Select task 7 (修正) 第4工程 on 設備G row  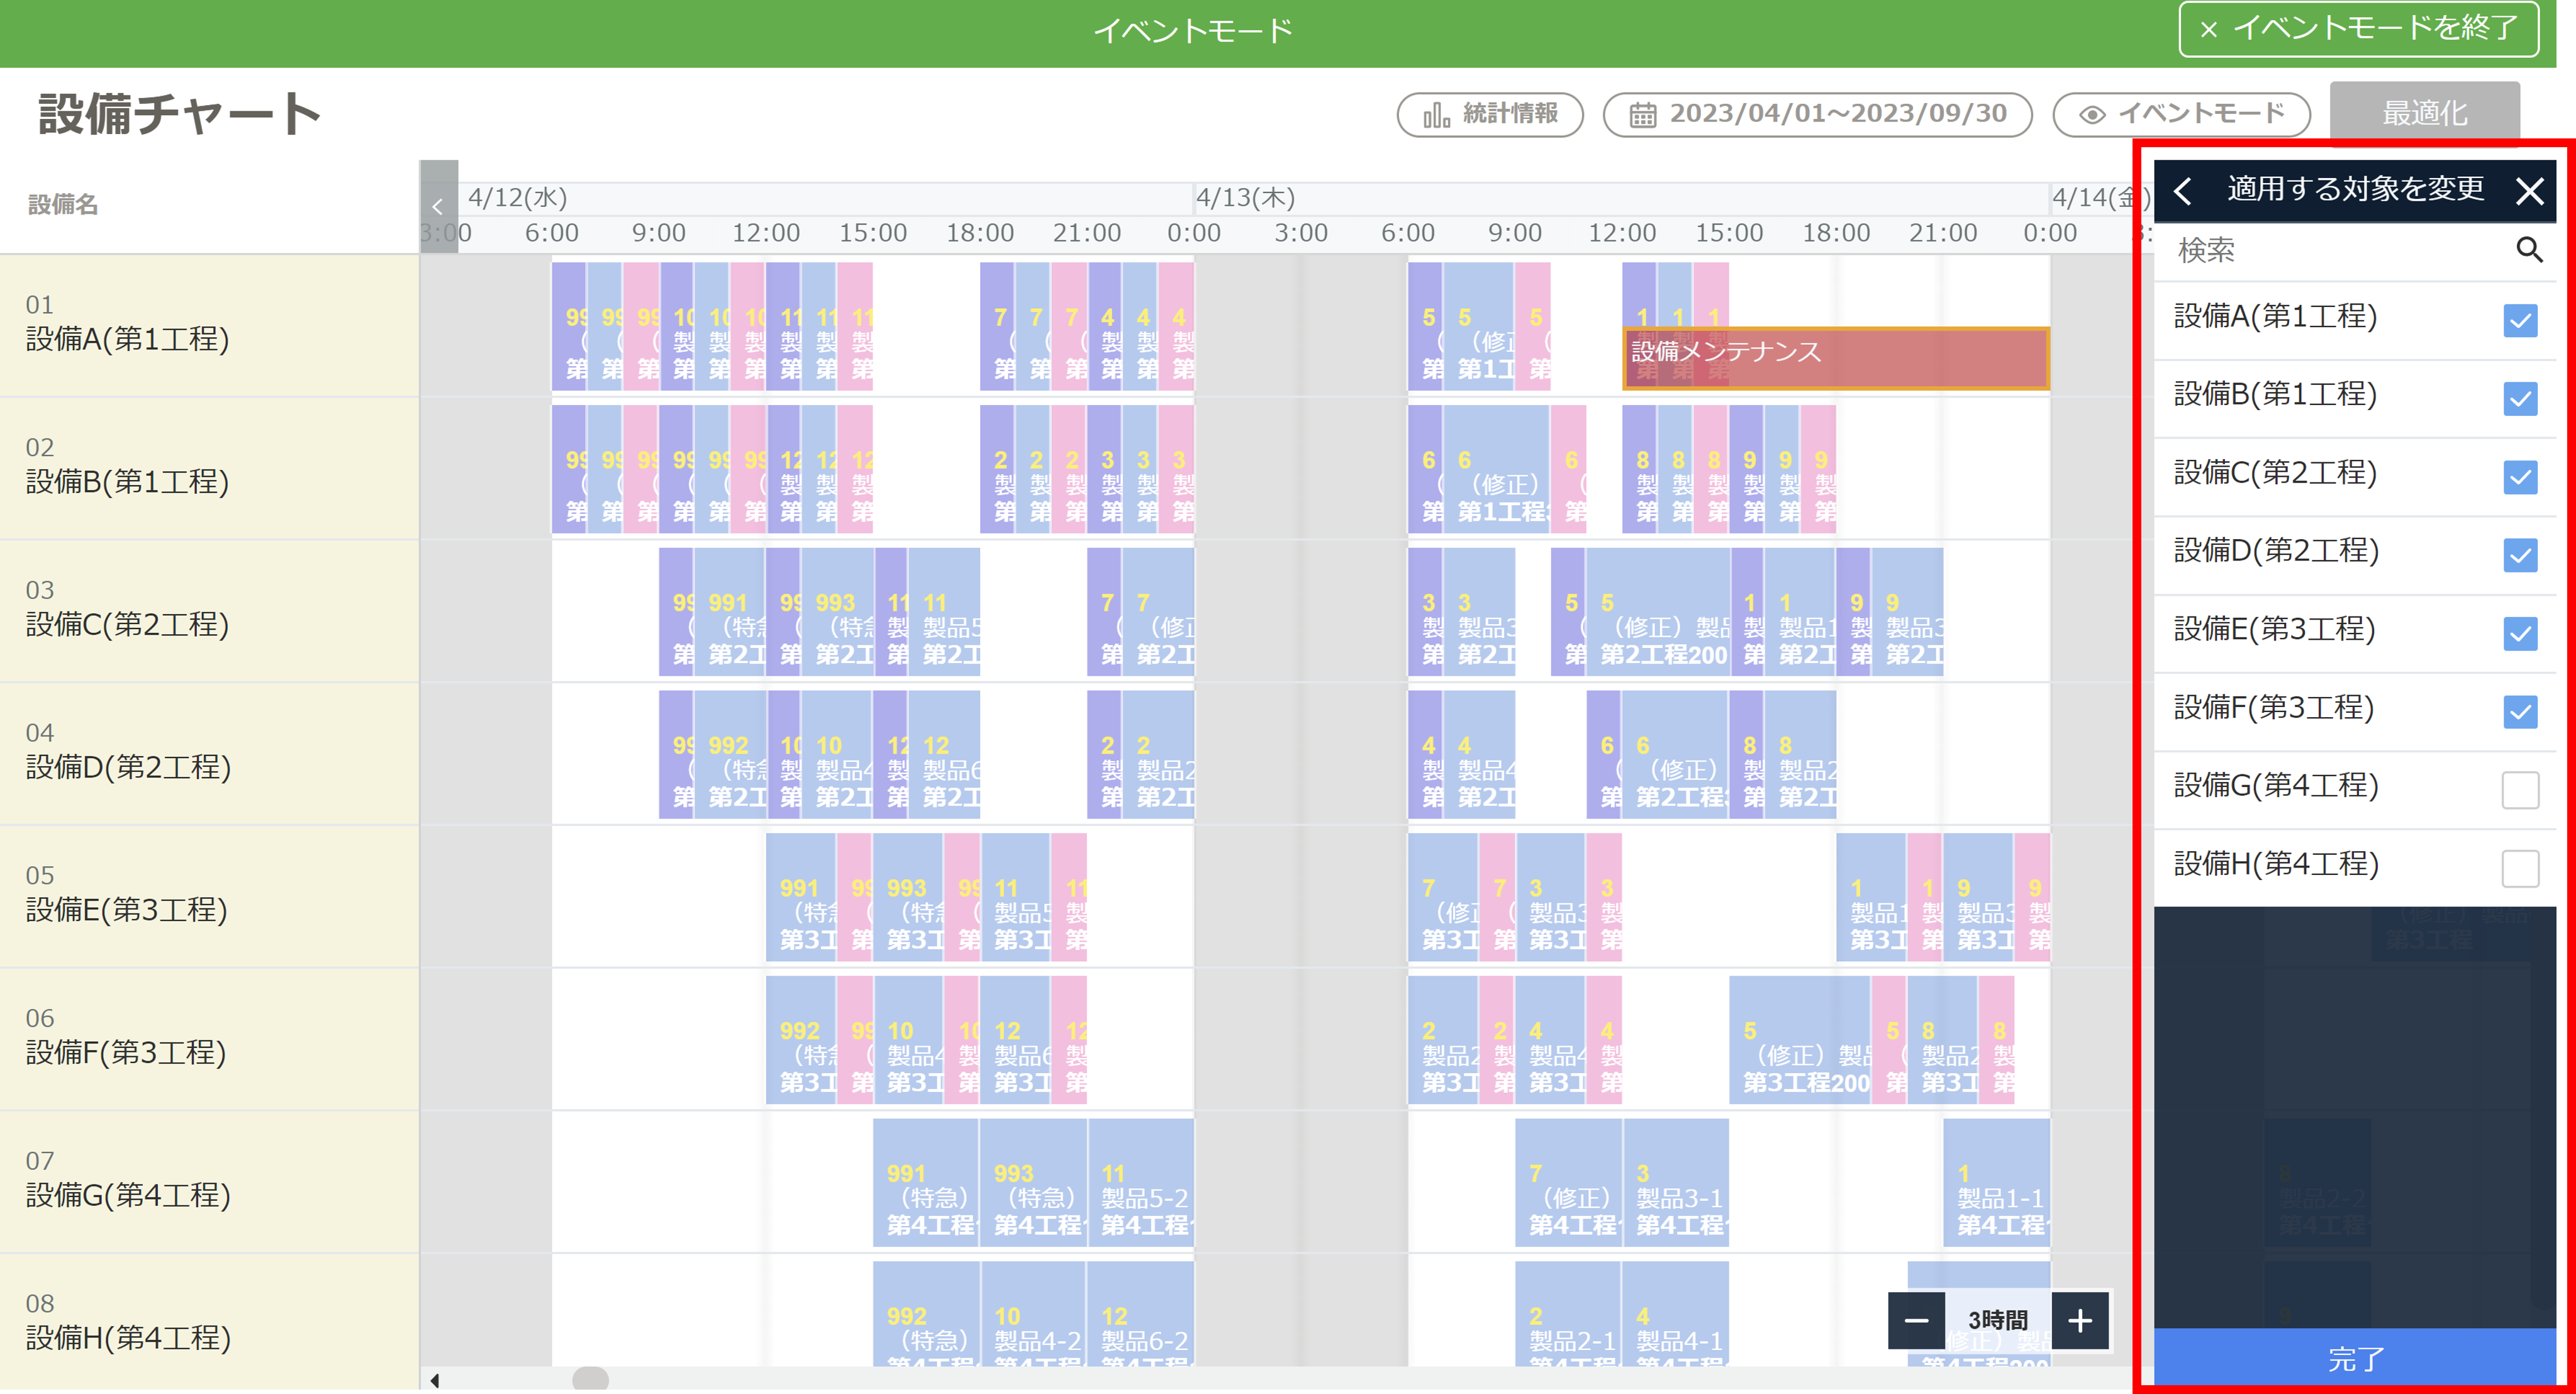point(1568,1182)
